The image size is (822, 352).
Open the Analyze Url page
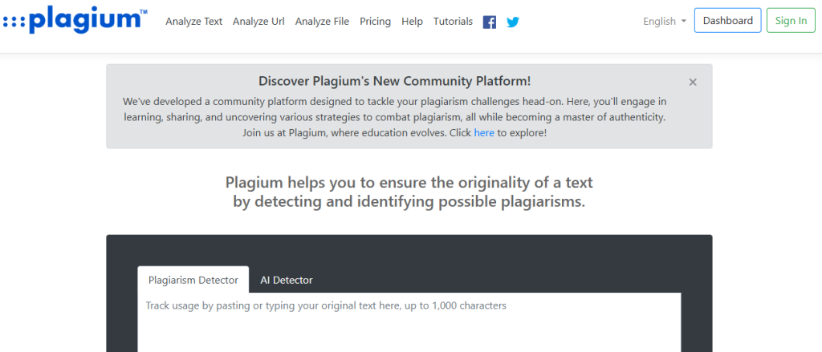[x=258, y=22]
